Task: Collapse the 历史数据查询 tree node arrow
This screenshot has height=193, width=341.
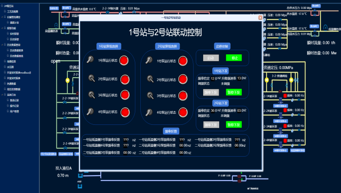Action: click(2, 45)
